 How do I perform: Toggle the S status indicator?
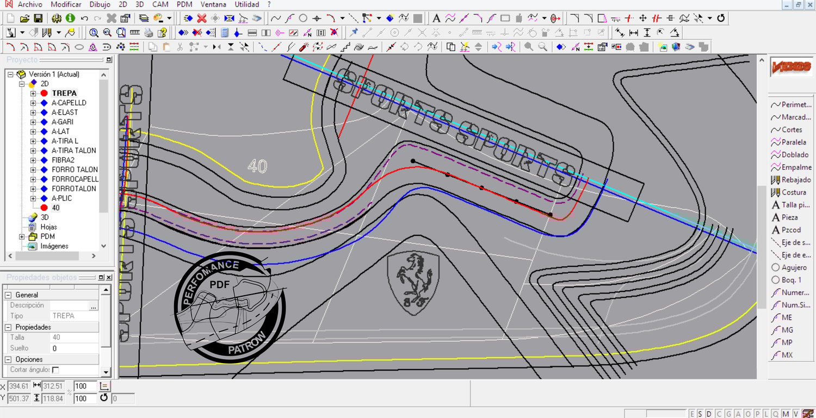point(700,414)
